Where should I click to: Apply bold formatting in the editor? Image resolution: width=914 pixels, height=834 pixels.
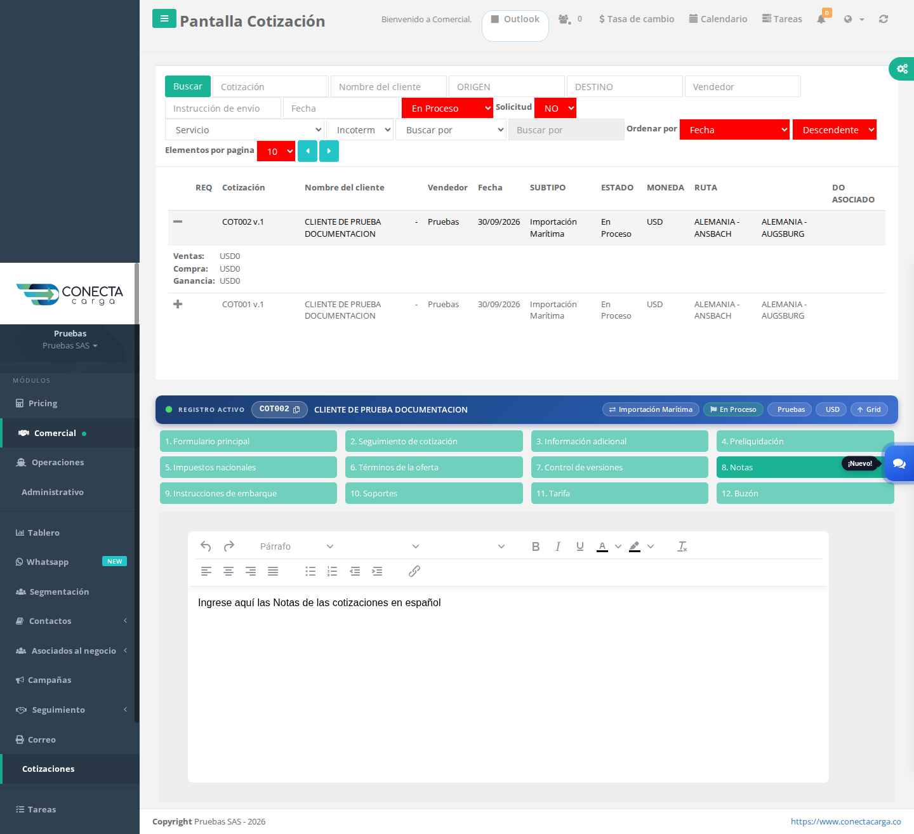[536, 546]
